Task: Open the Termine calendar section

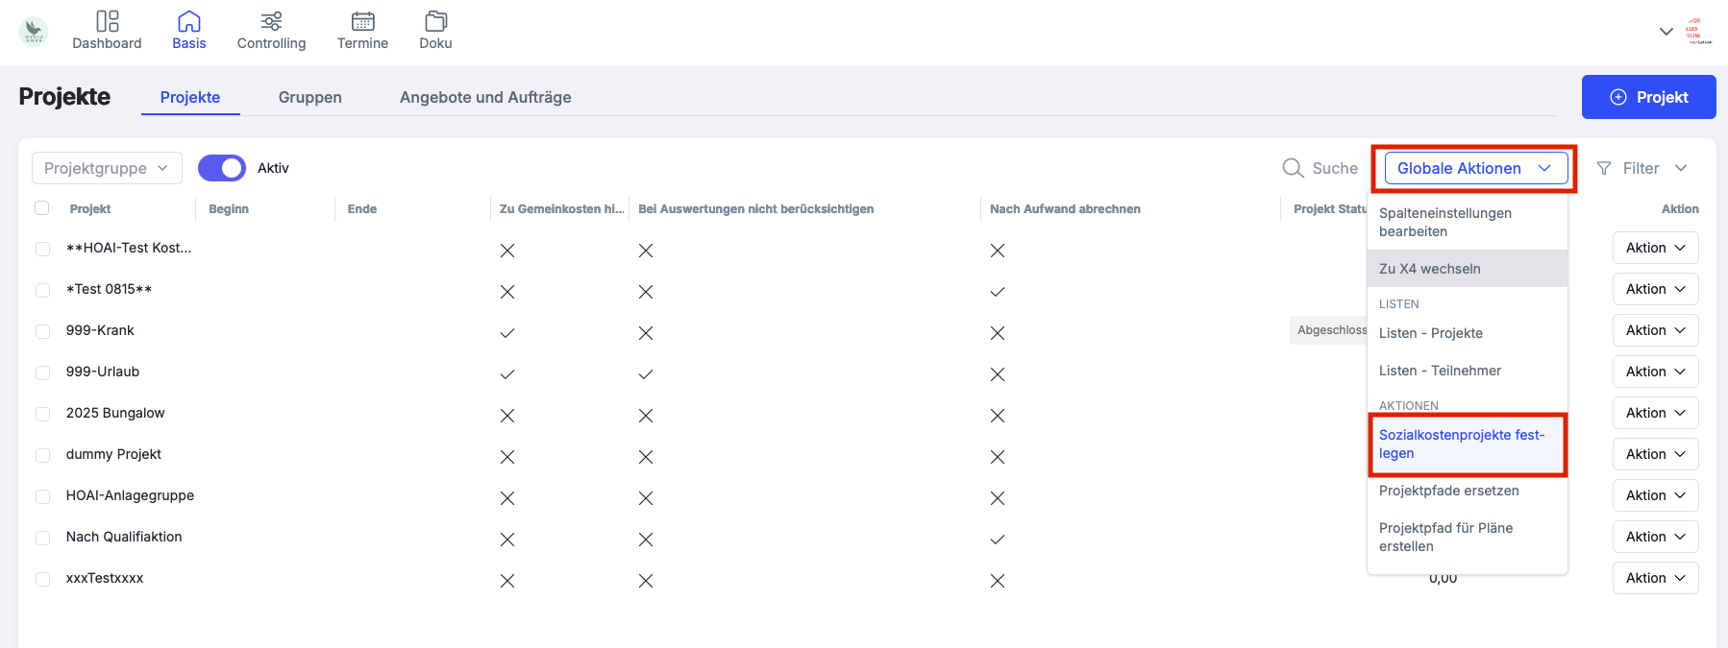Action: pos(362,30)
